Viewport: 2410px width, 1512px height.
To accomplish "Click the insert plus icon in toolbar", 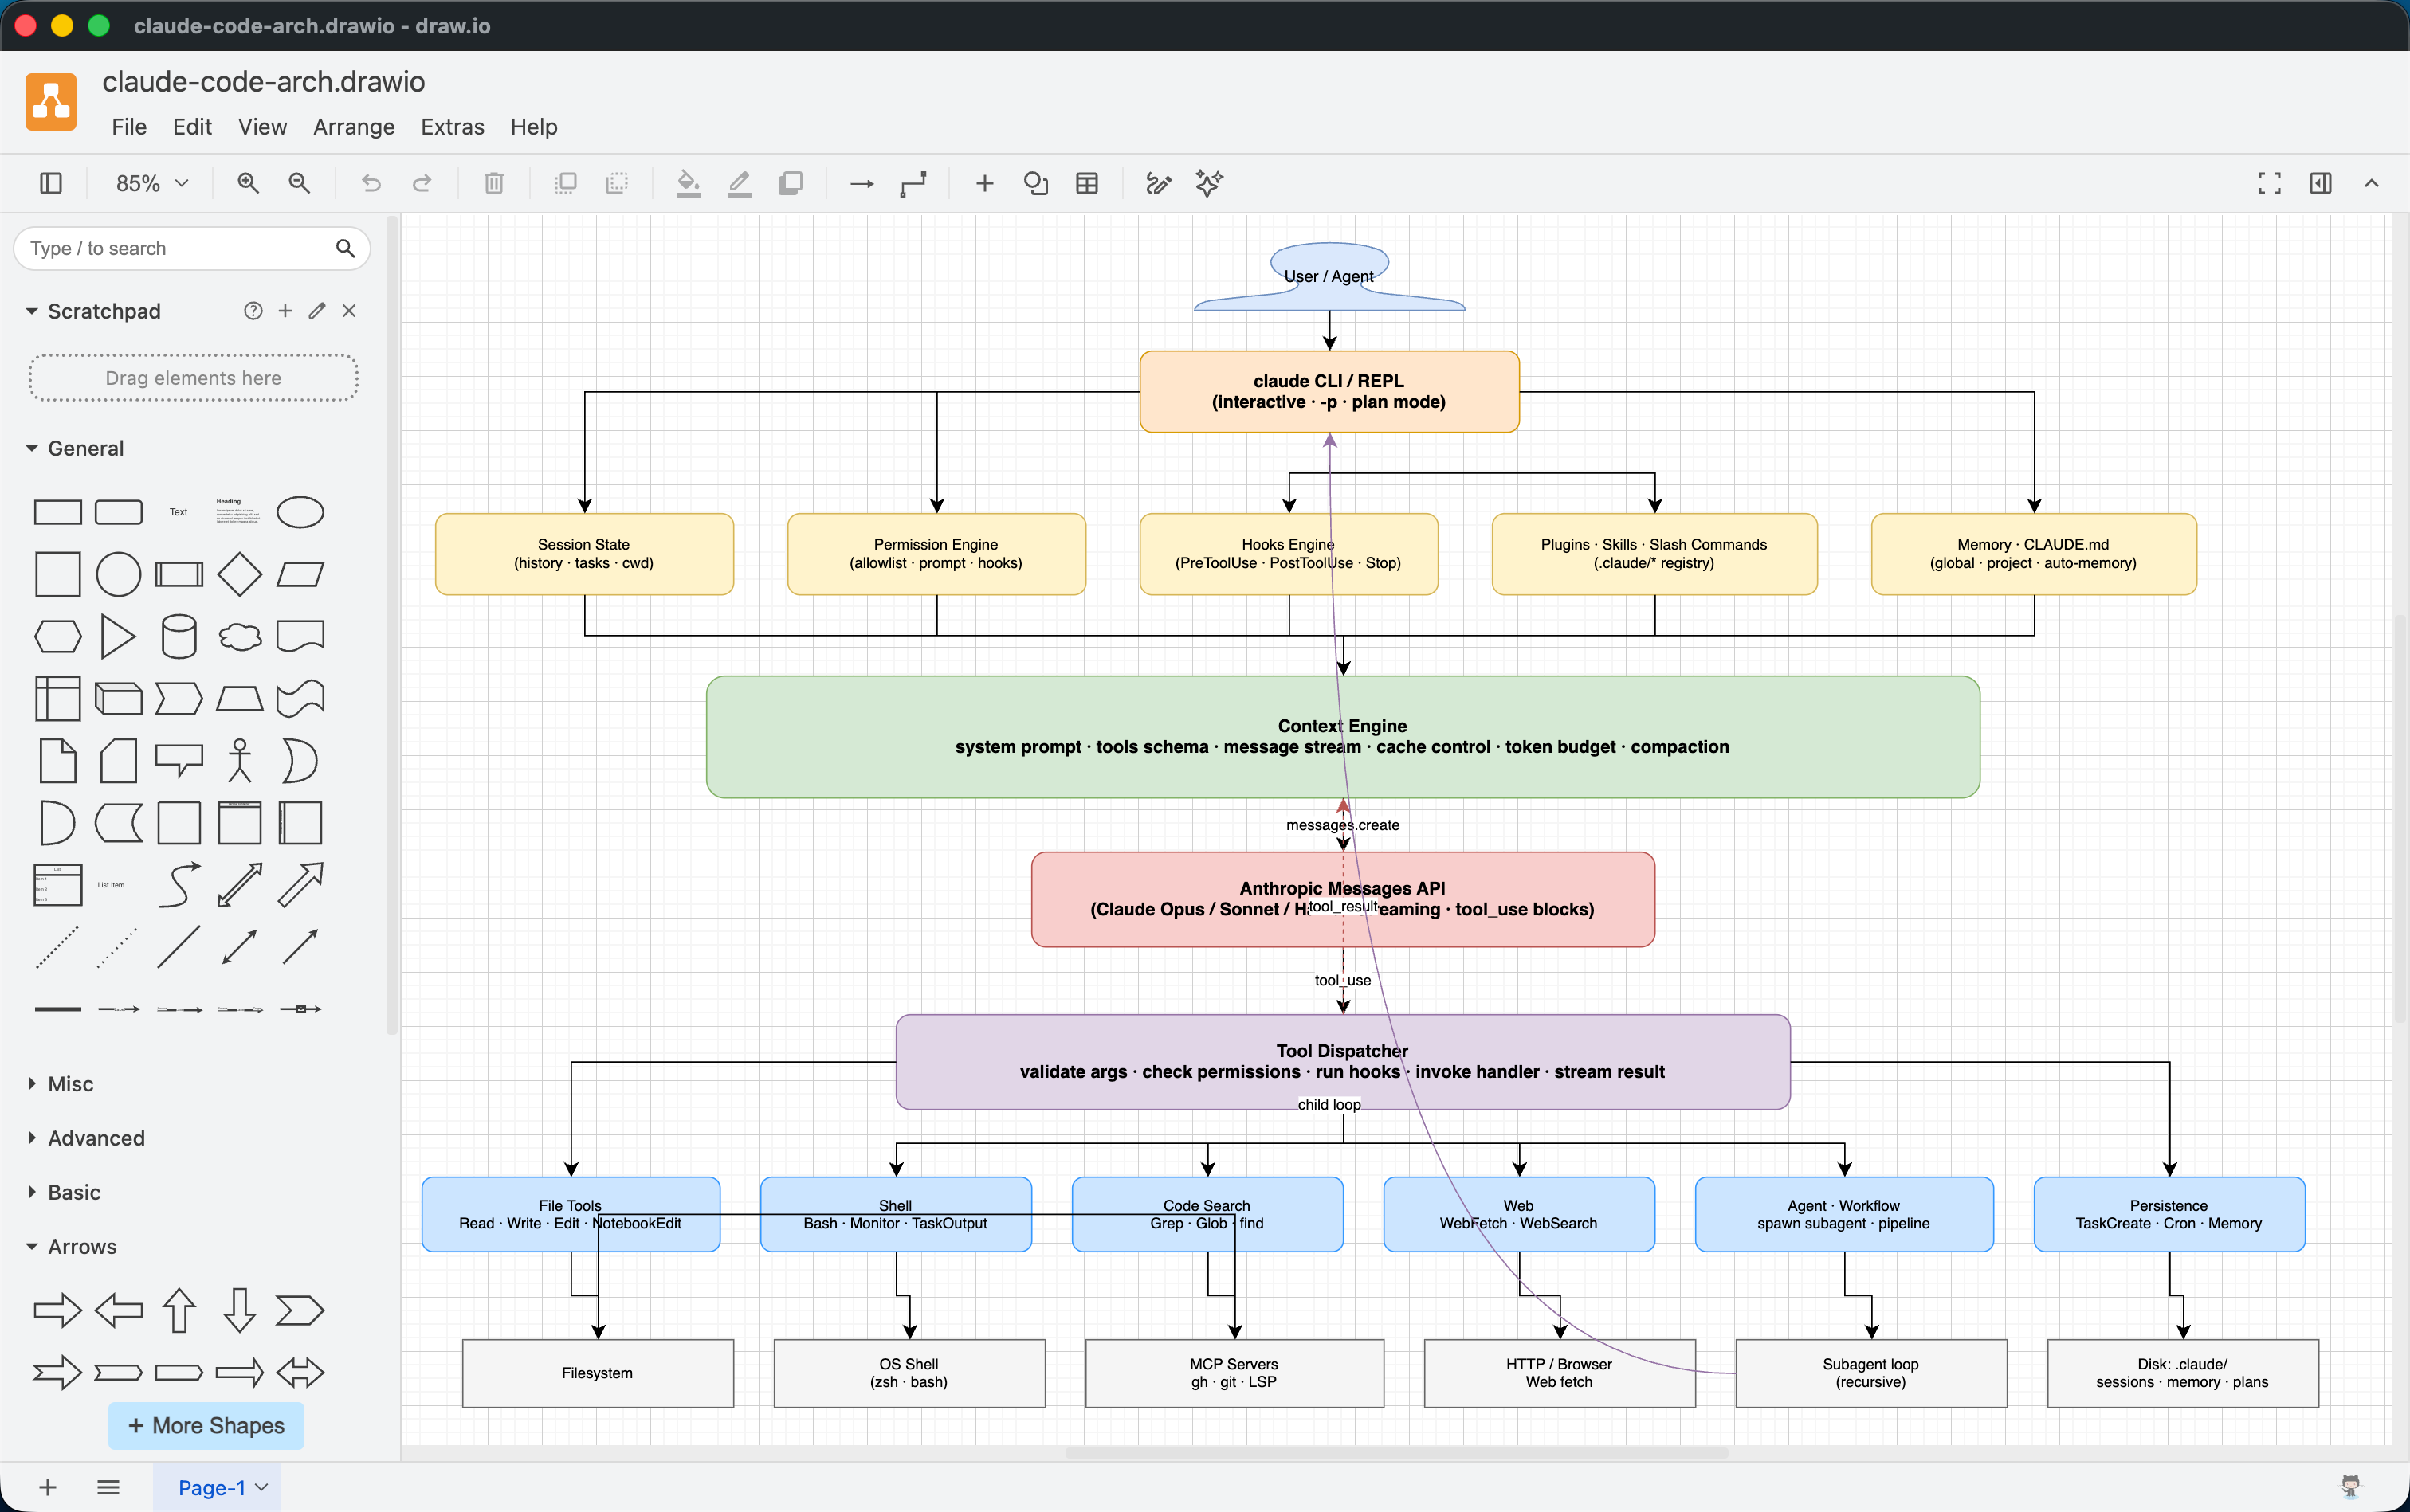I will [x=984, y=183].
